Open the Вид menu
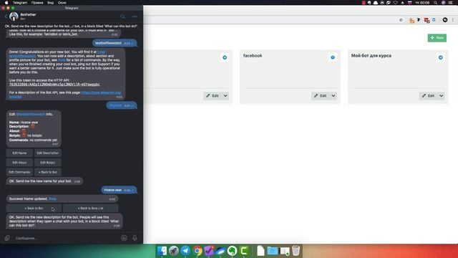Screen dimensions: 458x258 coord(51,2)
